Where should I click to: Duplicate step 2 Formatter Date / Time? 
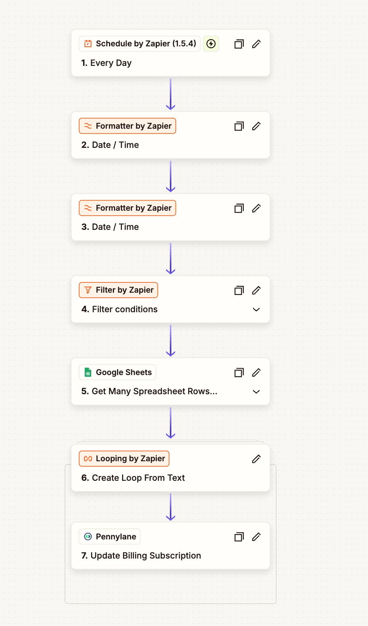239,126
